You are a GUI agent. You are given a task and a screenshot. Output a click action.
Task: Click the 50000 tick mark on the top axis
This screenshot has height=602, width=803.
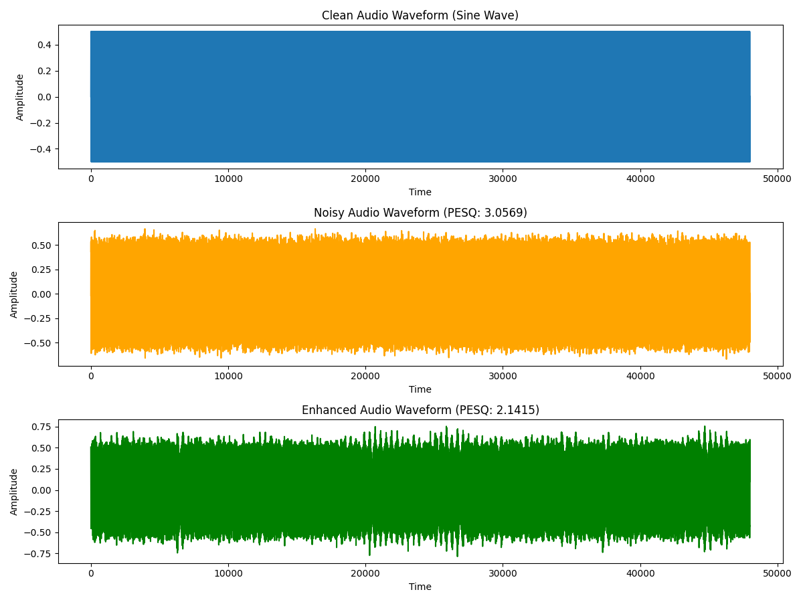(x=777, y=179)
